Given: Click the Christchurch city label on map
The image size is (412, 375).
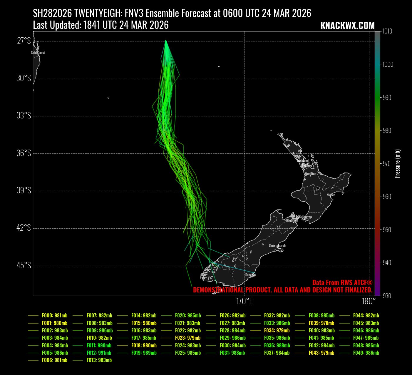Looking at the screenshot, I should tap(277, 245).
